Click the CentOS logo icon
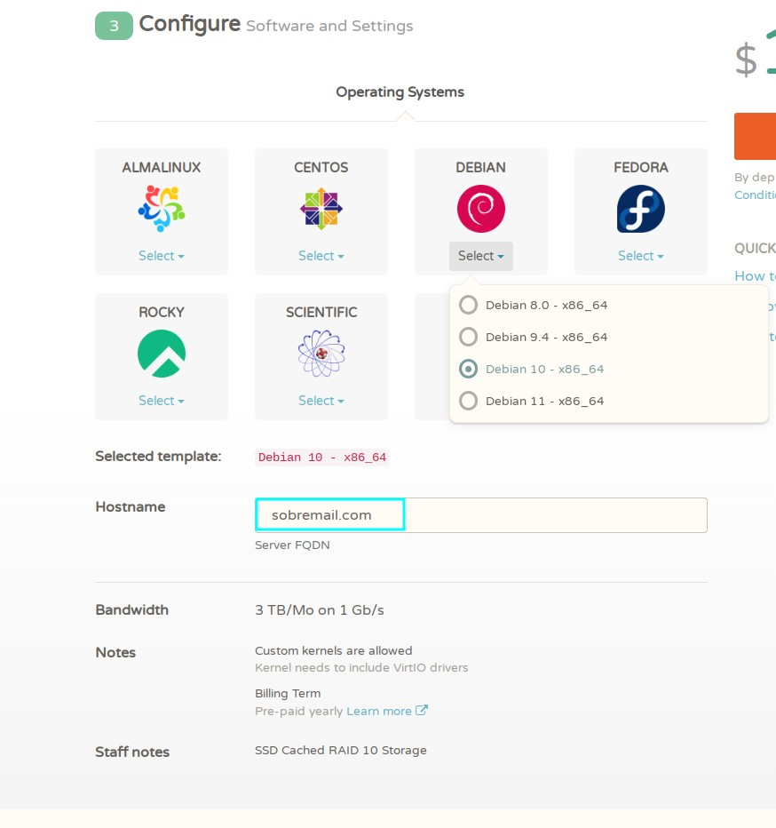The height and width of the screenshot is (828, 776). 321,209
